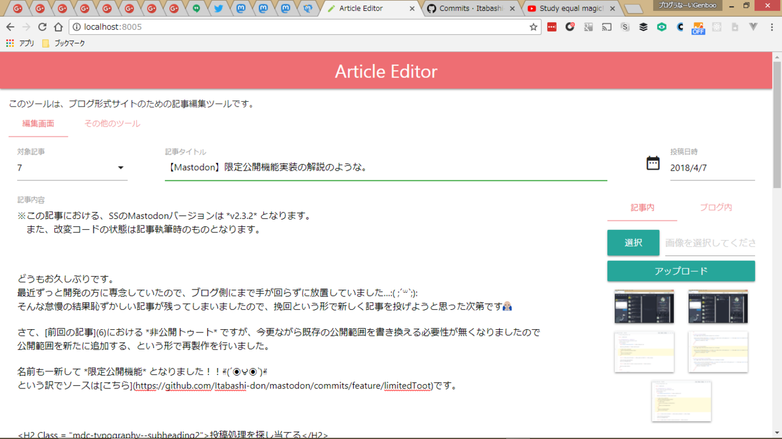The width and height of the screenshot is (782, 439).
Task: Select the bottom code screenshot thumbnail
Action: pos(681,401)
